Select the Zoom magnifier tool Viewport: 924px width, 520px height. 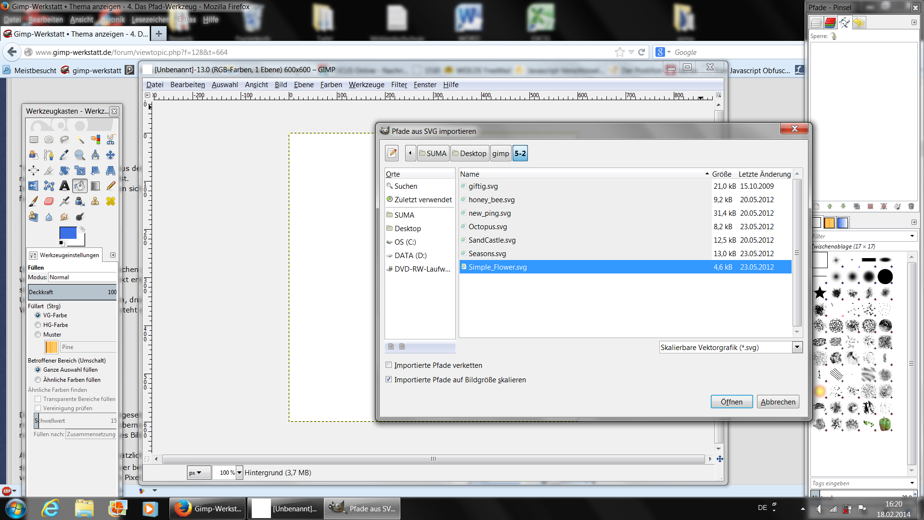tap(79, 155)
